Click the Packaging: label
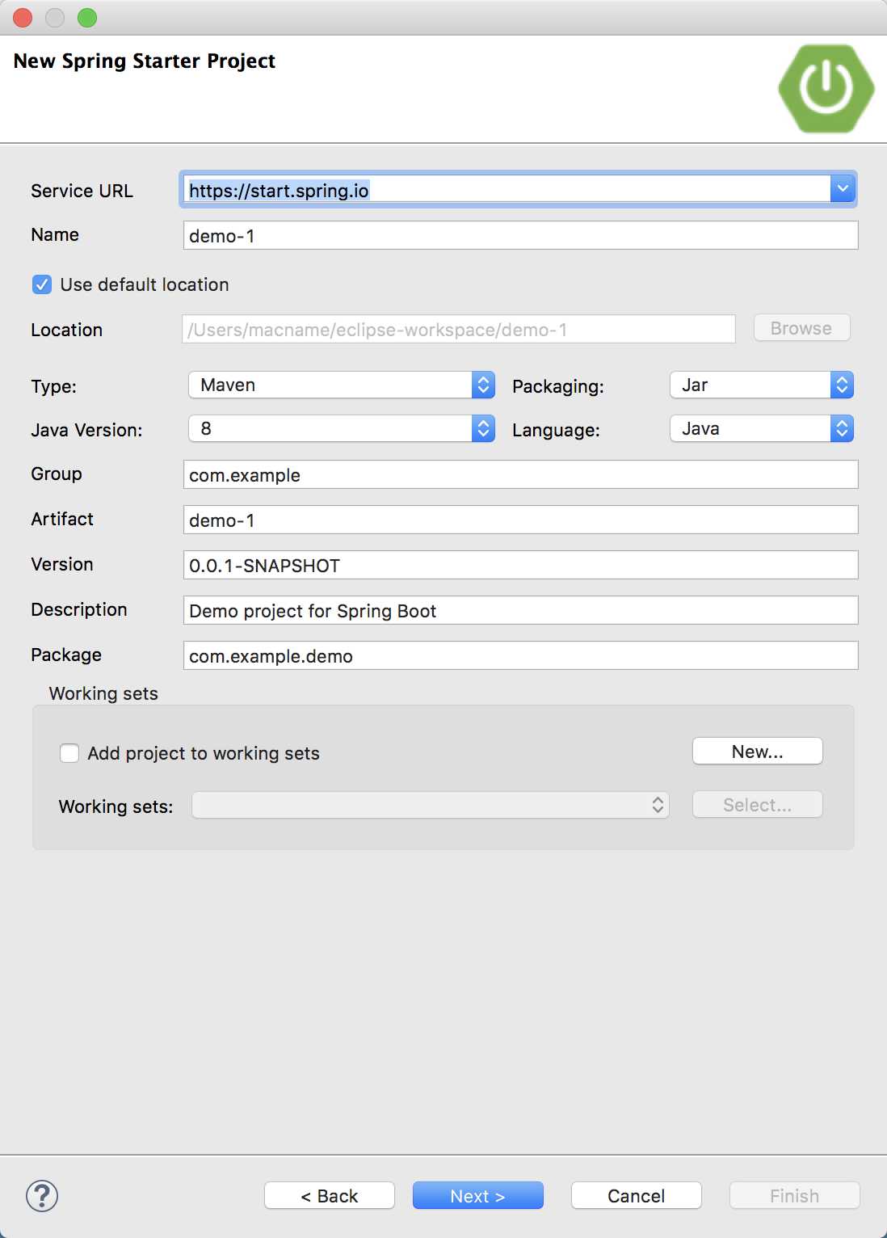The width and height of the screenshot is (887, 1238). click(558, 386)
